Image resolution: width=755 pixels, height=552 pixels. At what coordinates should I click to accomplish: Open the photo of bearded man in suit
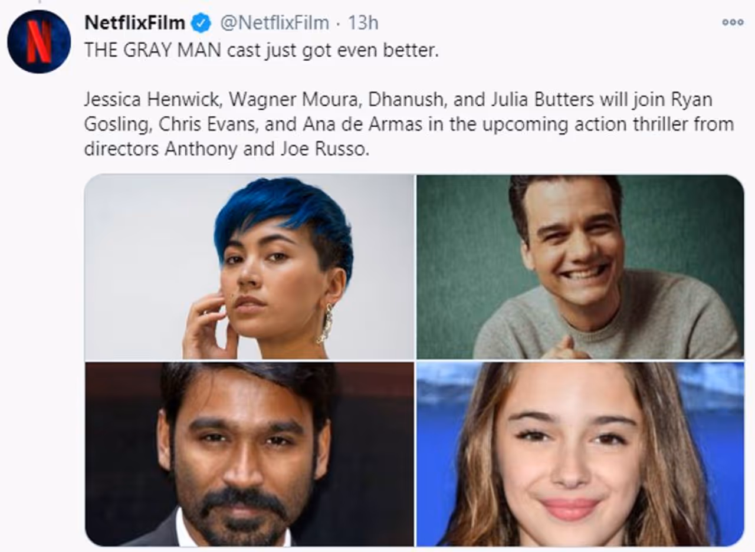(250, 454)
